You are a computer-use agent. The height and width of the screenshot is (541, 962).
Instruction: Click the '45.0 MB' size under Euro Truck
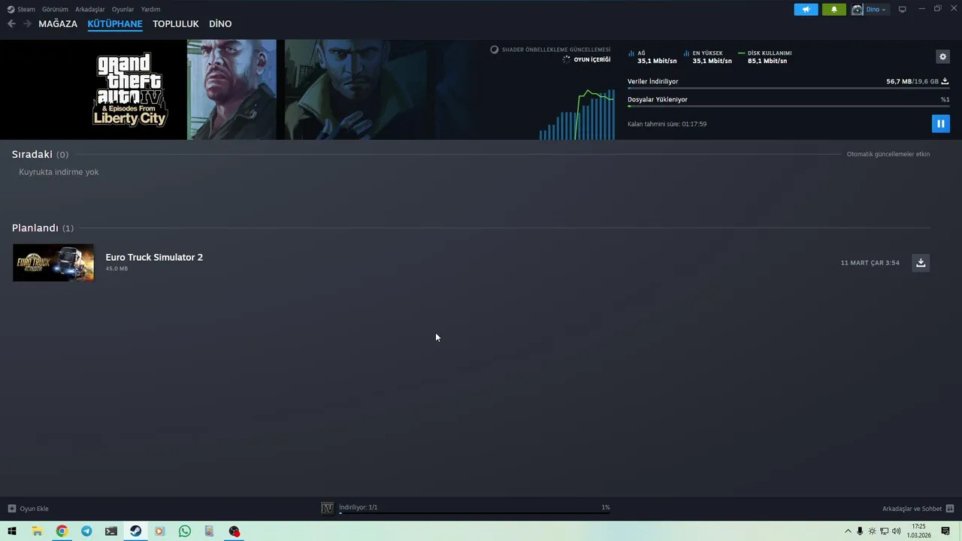click(x=116, y=268)
